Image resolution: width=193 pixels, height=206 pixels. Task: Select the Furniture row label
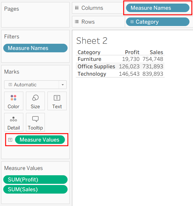point(89,59)
